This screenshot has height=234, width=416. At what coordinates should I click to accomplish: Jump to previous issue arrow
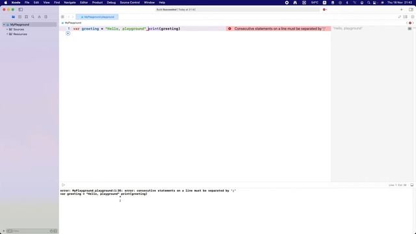407,23
